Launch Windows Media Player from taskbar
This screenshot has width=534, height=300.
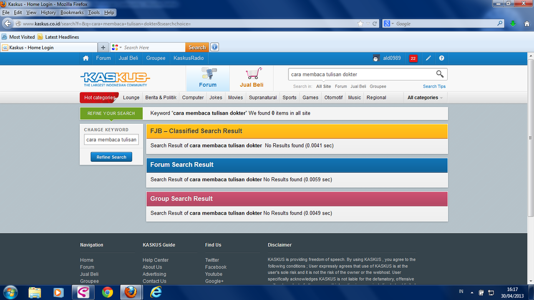(58, 292)
